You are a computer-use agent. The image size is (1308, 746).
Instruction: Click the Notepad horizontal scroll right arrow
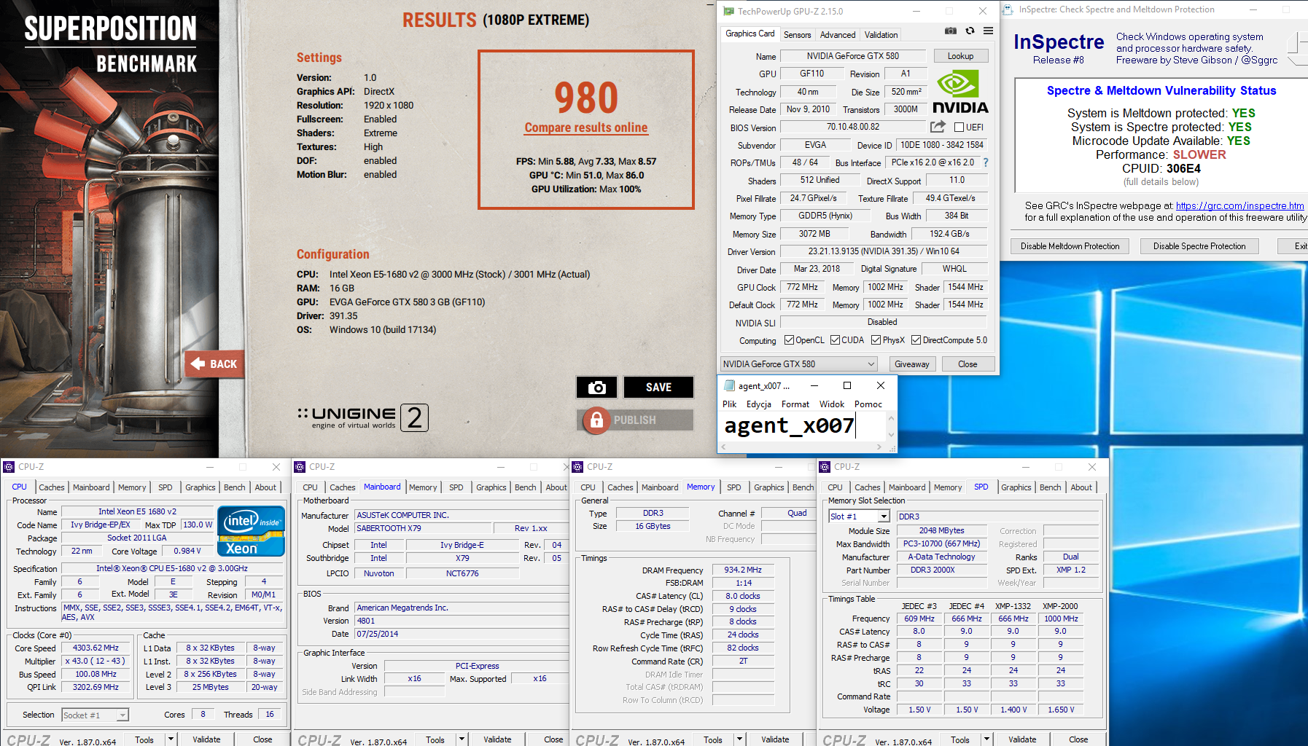coord(879,447)
